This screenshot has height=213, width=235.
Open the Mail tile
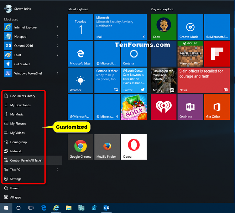(x=121, y=27)
